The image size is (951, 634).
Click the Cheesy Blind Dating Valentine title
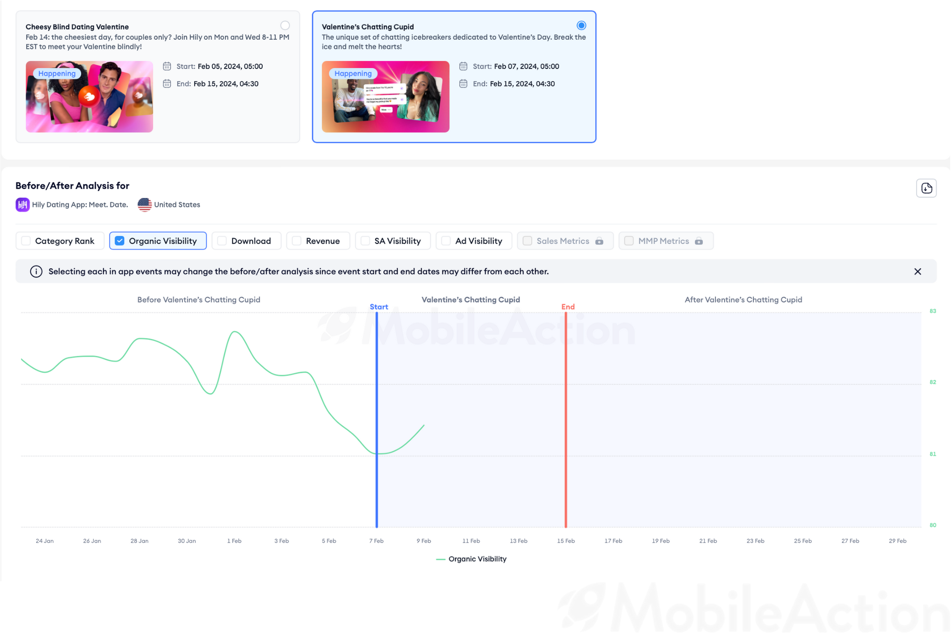click(77, 27)
